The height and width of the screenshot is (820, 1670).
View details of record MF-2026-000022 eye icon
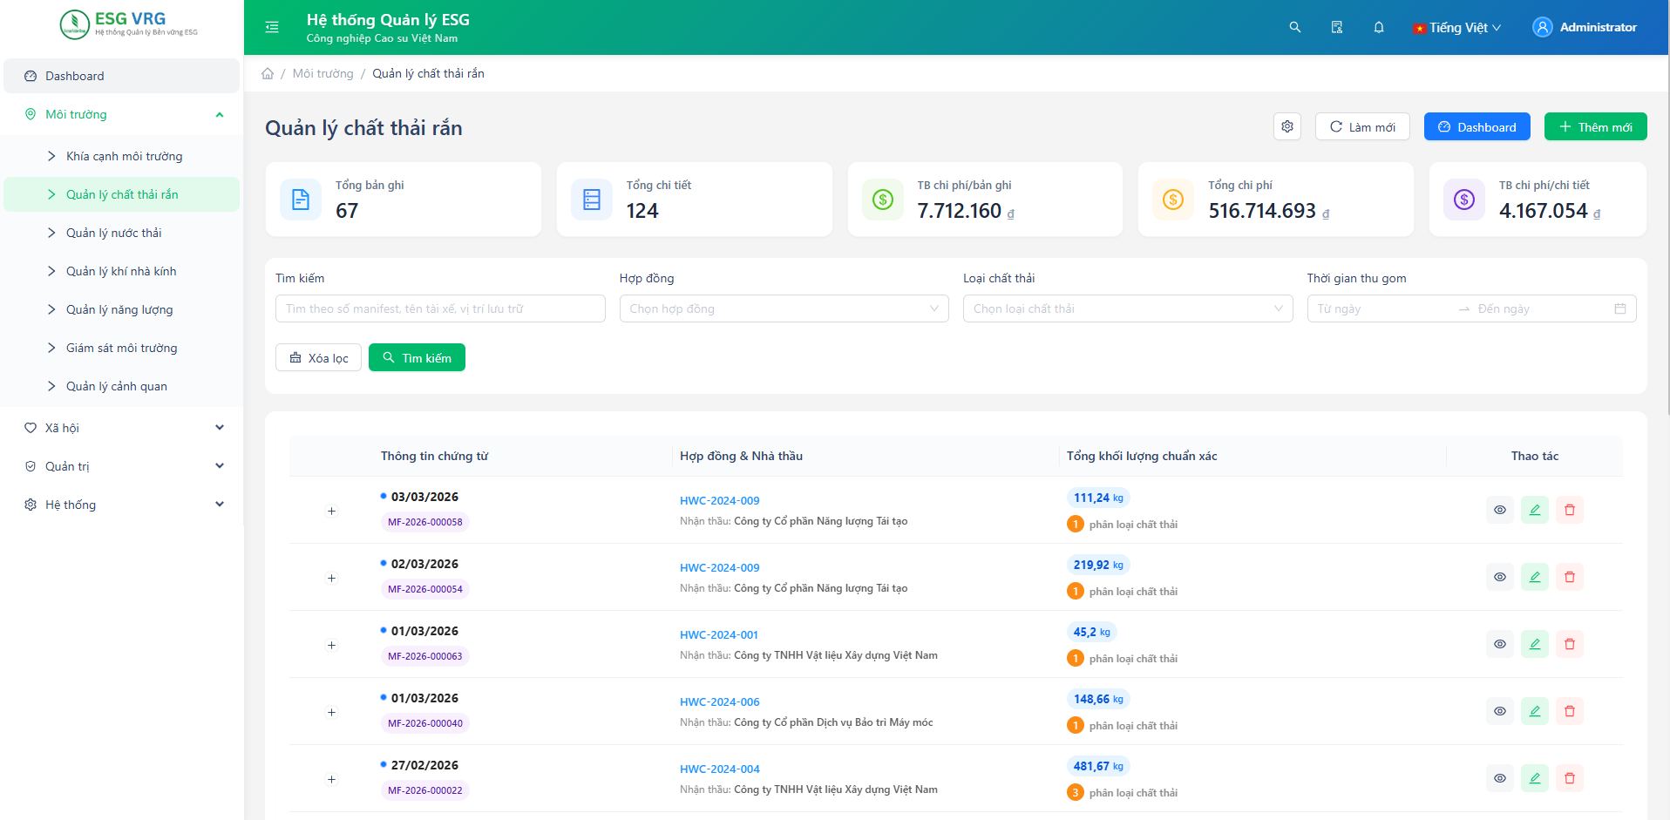[1500, 778]
